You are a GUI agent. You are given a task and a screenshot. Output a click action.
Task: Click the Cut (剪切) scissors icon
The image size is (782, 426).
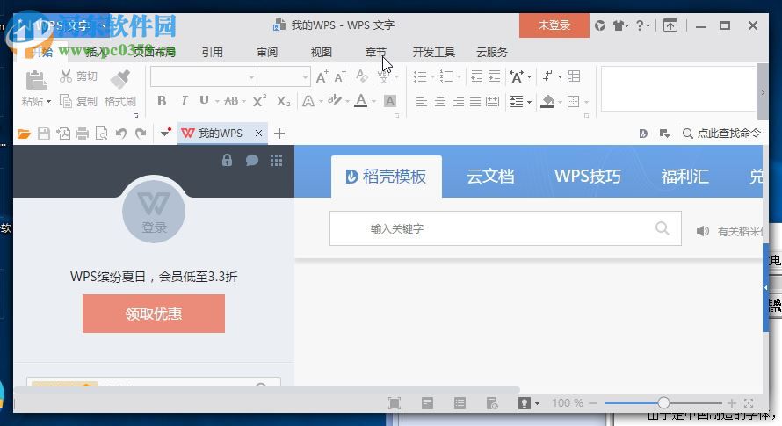tap(66, 76)
